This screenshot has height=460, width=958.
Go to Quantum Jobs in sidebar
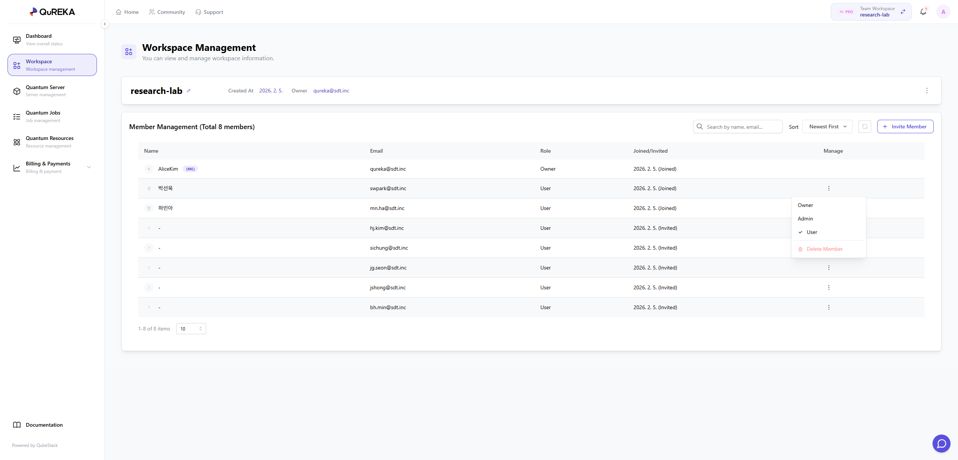coord(43,116)
